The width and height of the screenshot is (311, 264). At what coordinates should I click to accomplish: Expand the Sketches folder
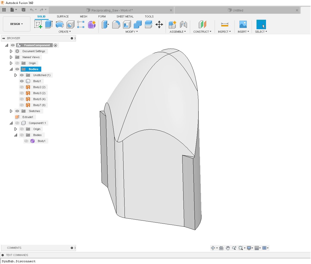tap(11, 111)
